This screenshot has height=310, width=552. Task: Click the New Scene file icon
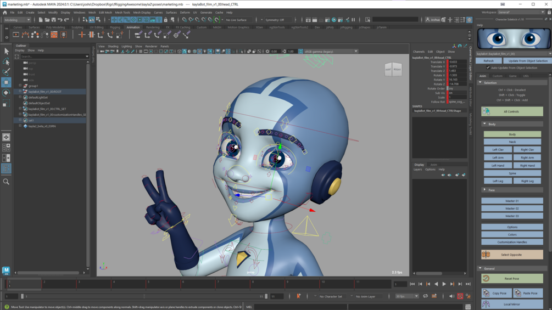point(41,20)
